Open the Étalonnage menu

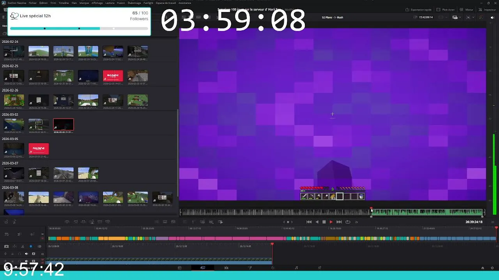point(134,3)
